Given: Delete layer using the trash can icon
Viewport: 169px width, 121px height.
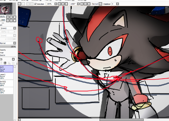Looking at the screenshot, I should tap(5, 63).
